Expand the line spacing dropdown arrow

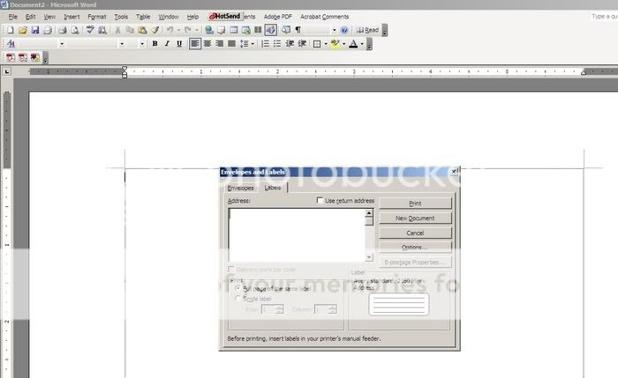click(x=252, y=44)
